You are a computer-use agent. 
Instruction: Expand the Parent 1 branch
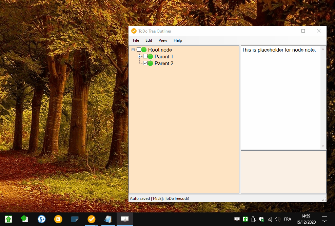139,57
